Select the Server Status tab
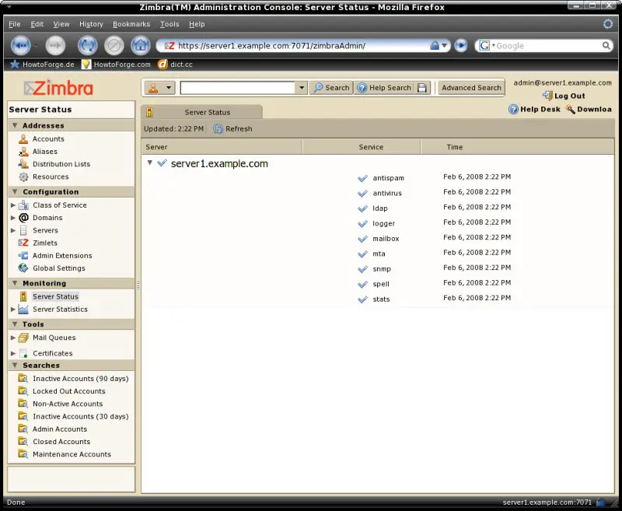The width and height of the screenshot is (622, 511). click(x=201, y=112)
